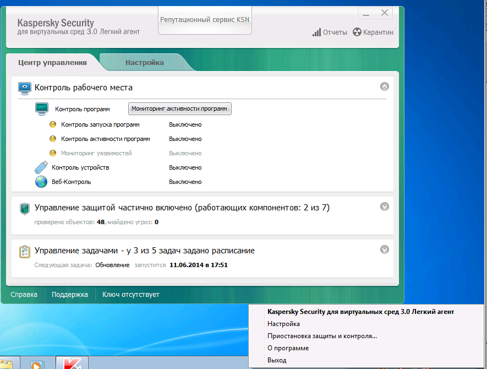
Task: Click the Ключ отсутствует link
Action: (x=131, y=295)
